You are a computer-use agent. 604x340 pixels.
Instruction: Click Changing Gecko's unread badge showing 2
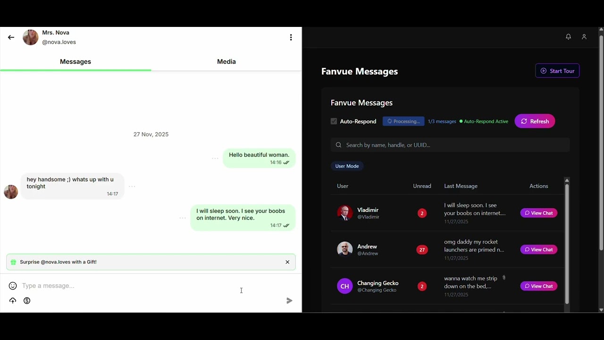(422, 286)
